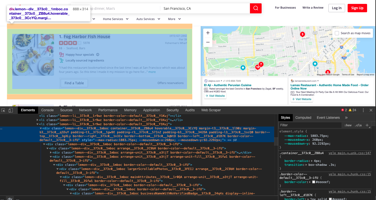This screenshot has width=376, height=200.
Task: Switch to the Computed tab
Action: 303,117
